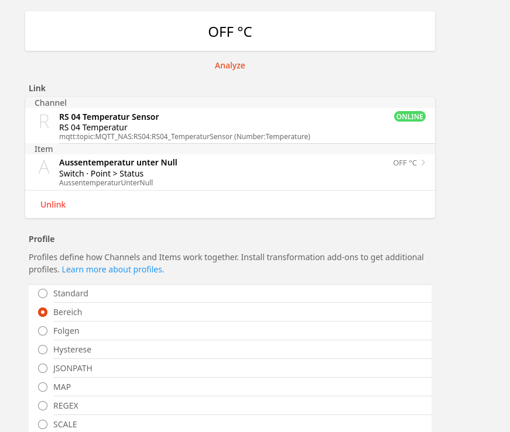Click the OFF °C item state value
The width and height of the screenshot is (510, 432).
click(x=405, y=163)
